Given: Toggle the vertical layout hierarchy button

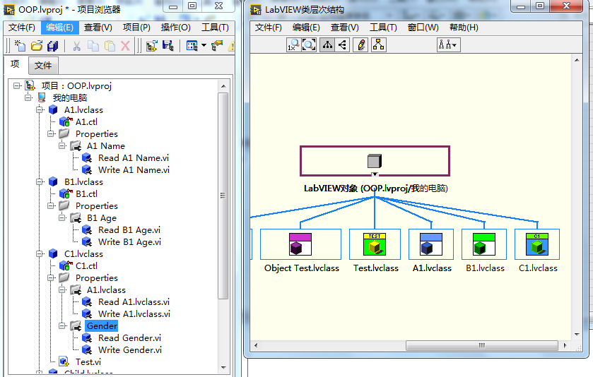Looking at the screenshot, I should (327, 45).
